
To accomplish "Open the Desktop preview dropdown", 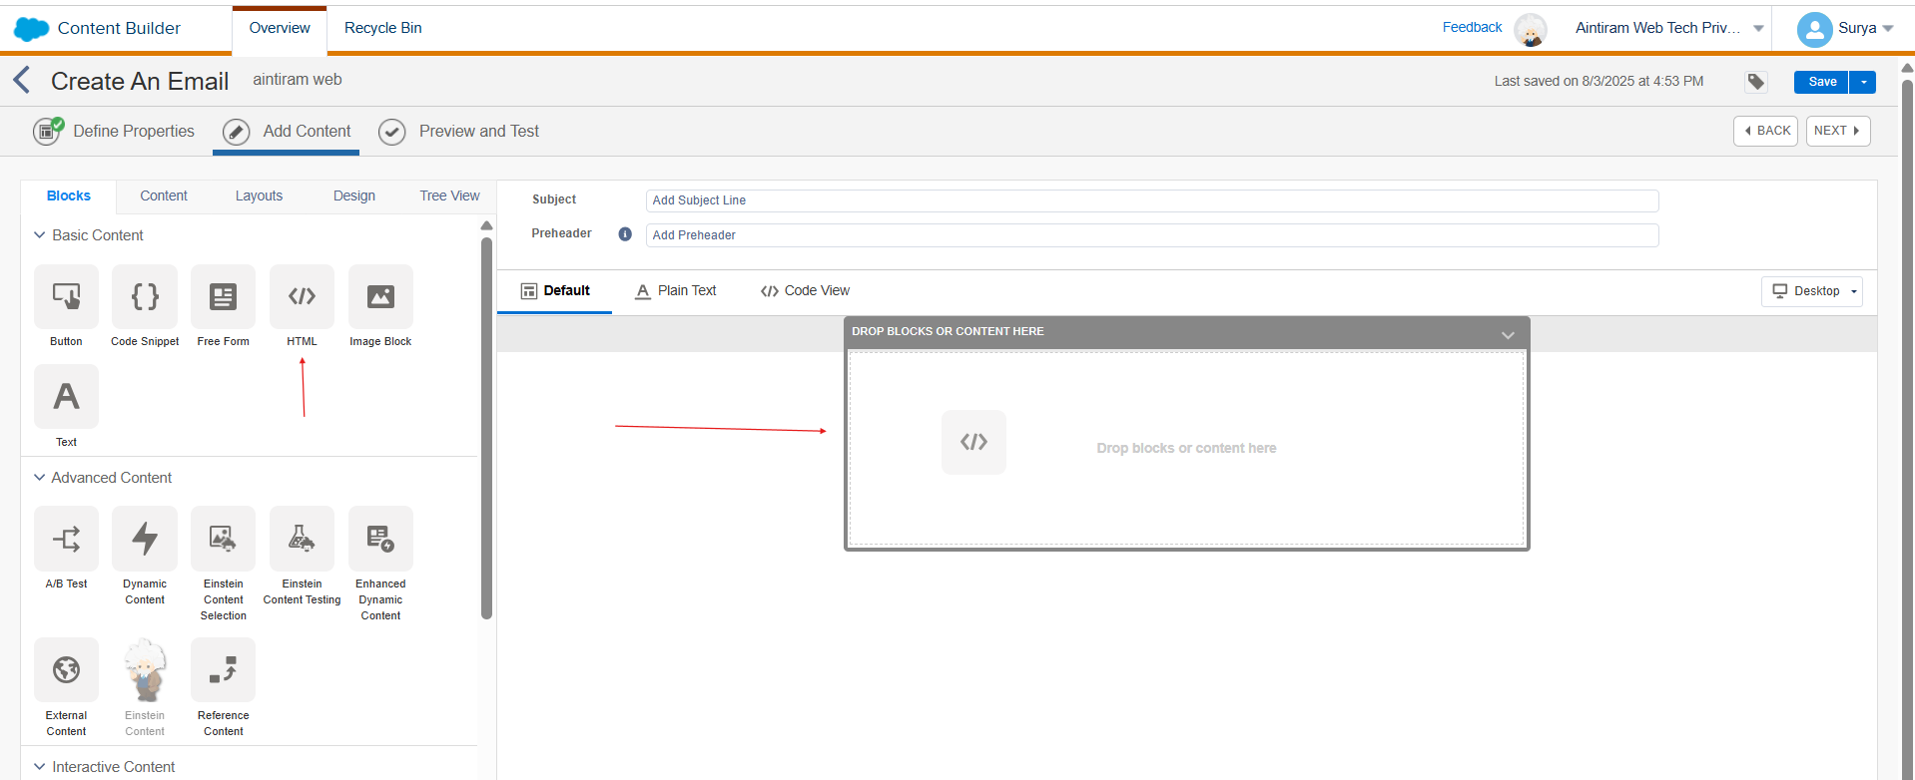I will tap(1812, 291).
